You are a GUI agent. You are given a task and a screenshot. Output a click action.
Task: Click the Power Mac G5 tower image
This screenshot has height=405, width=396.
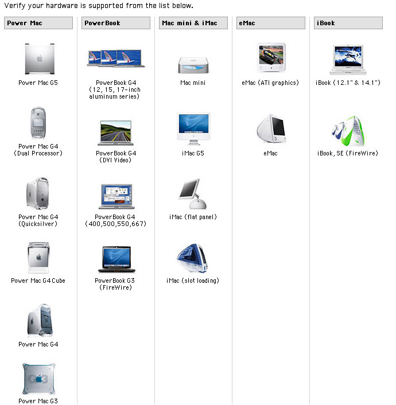40,59
